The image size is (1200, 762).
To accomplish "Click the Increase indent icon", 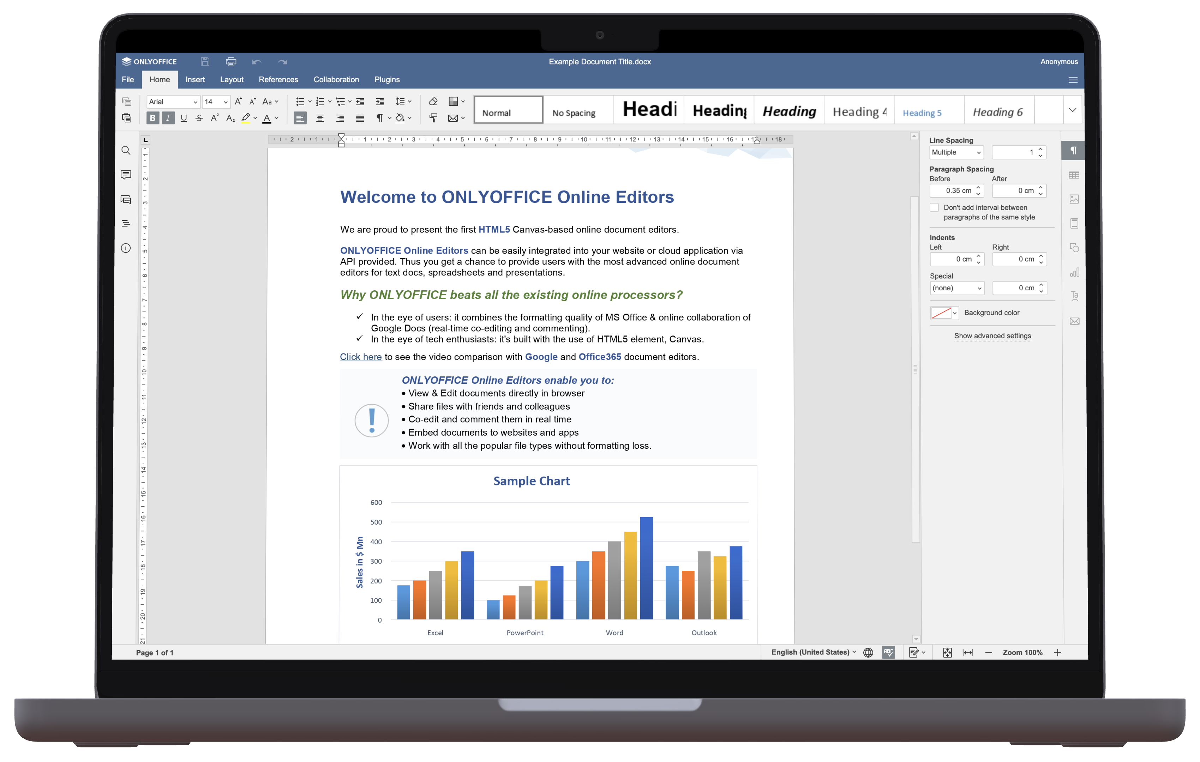I will point(380,101).
